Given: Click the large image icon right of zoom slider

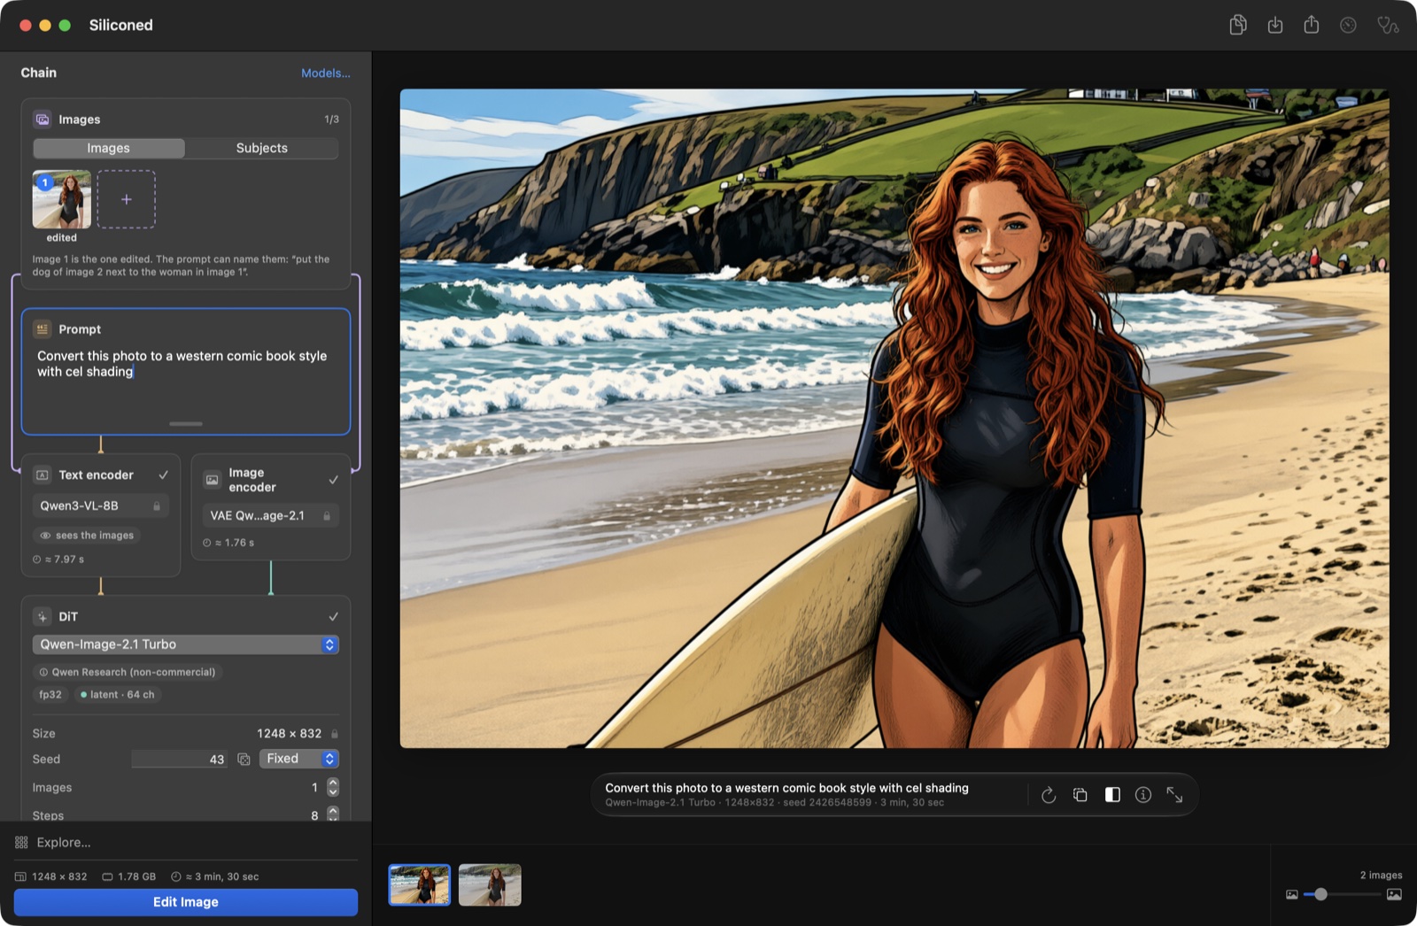Looking at the screenshot, I should [1394, 894].
